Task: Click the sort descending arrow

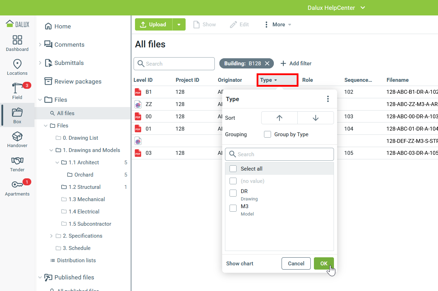Action: click(x=315, y=118)
